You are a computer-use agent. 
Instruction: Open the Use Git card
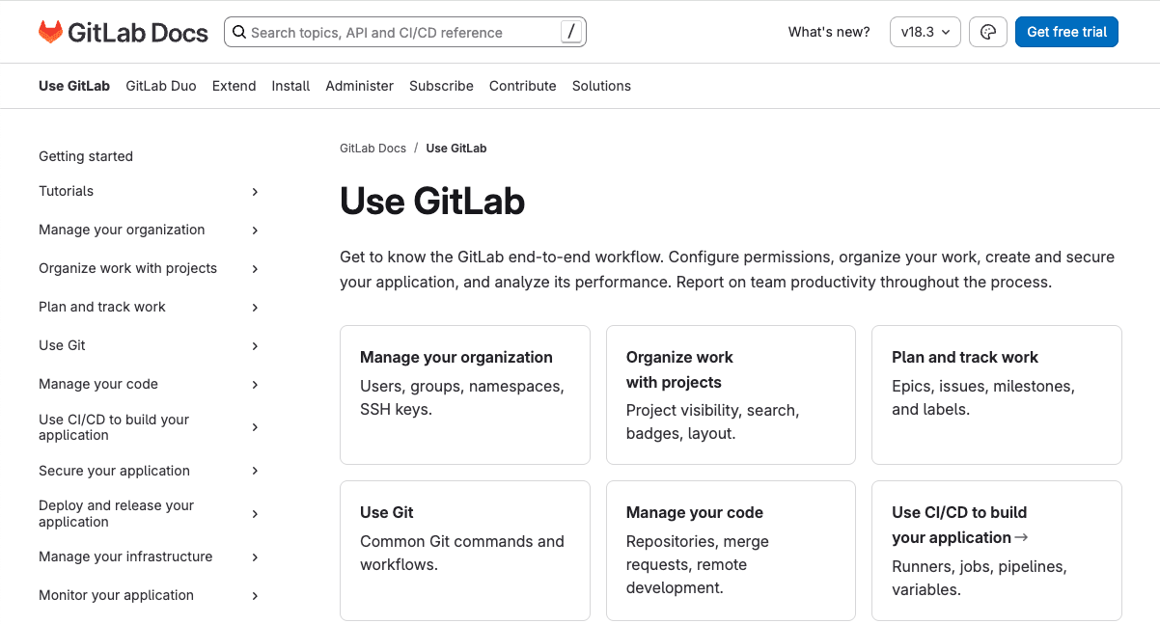[465, 550]
